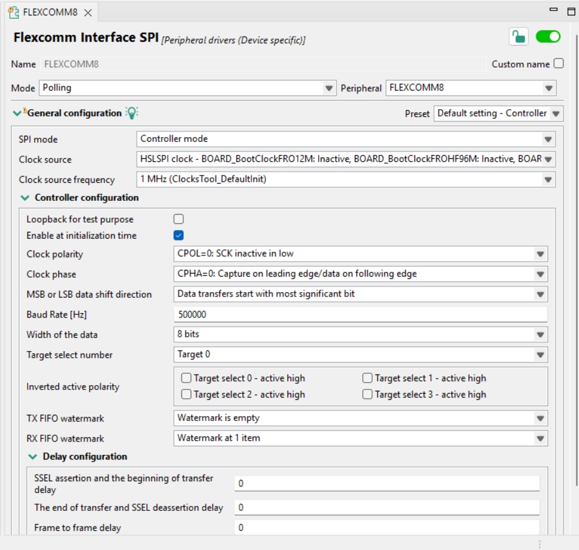Click the green unlock padlock icon

518,37
